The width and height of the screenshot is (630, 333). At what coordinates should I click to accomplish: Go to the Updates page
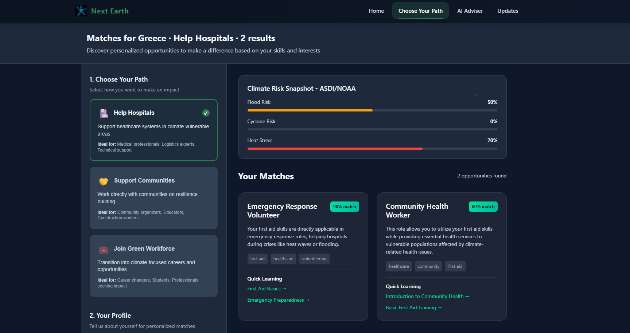[508, 11]
